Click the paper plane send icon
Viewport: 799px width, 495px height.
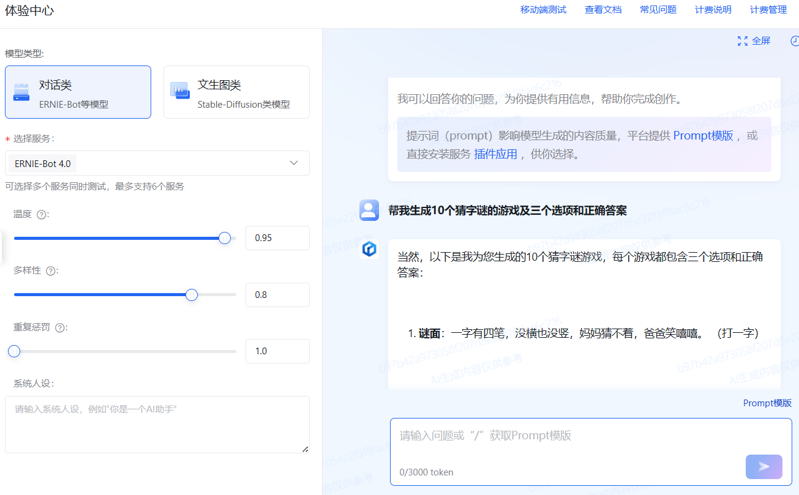coord(763,466)
